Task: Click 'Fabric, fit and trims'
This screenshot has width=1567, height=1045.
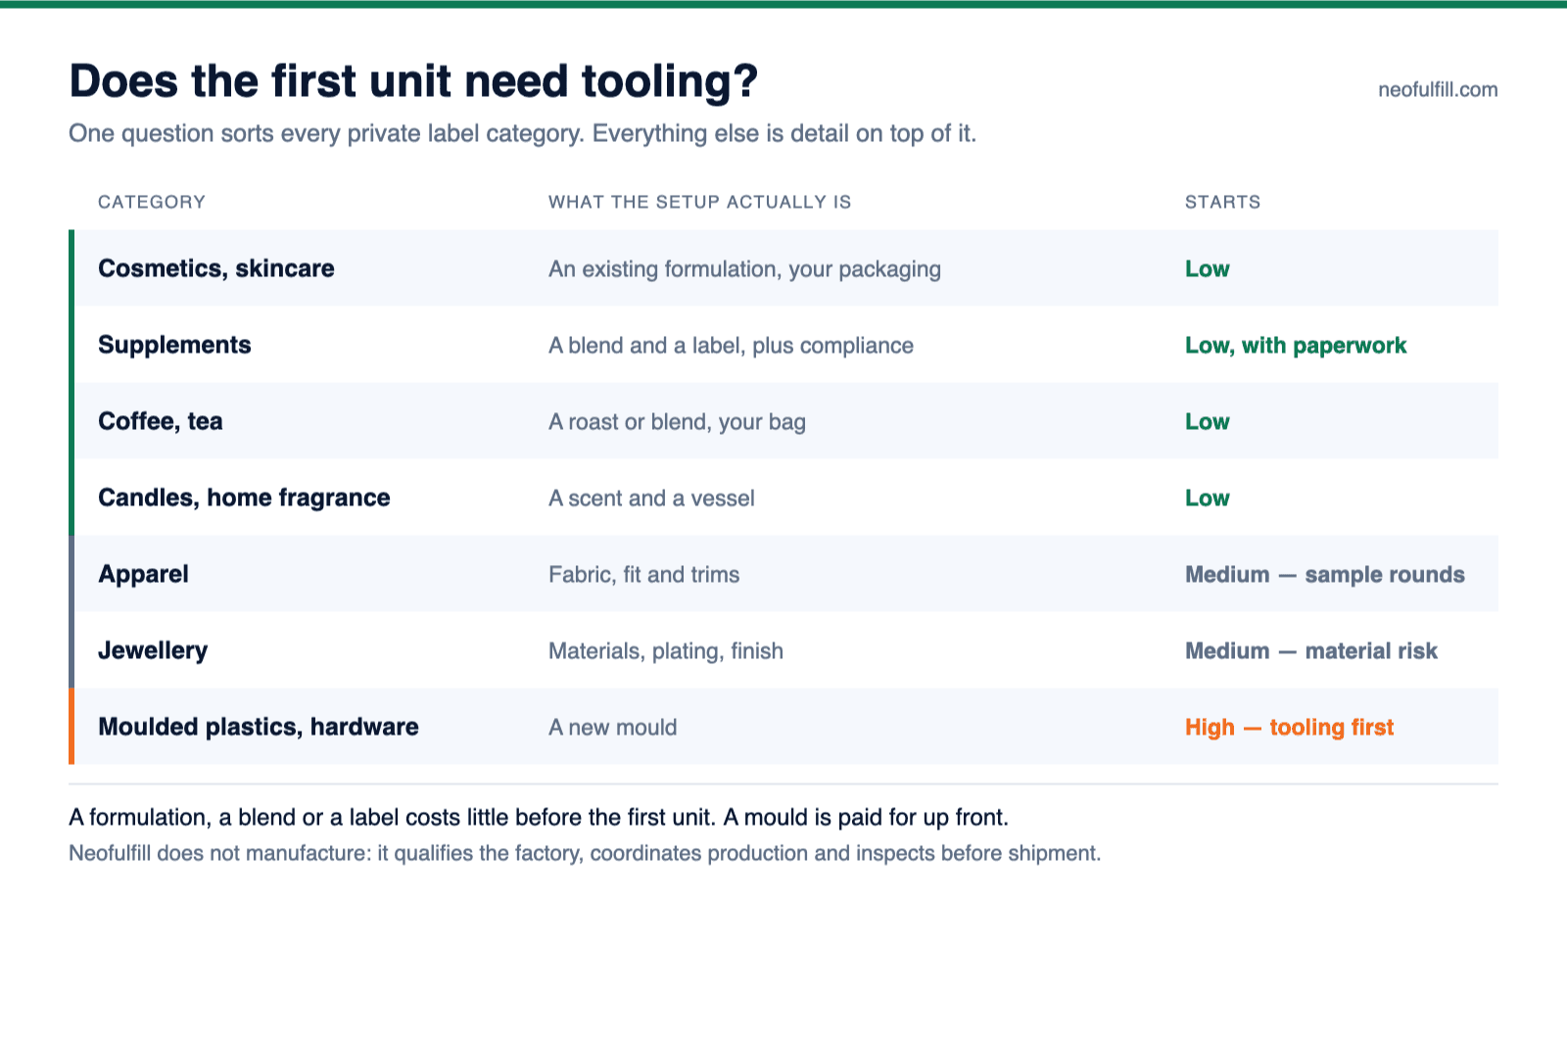Action: (643, 575)
